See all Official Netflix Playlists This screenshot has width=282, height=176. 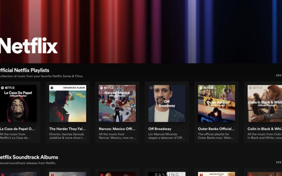(x=279, y=76)
